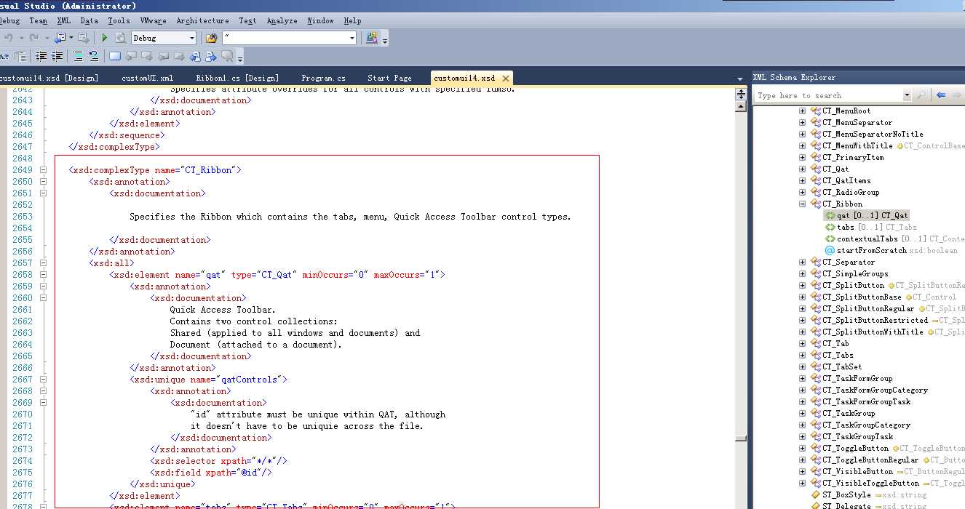
Task: Expand the CT_MenuSeparator tree node
Action: tap(803, 123)
